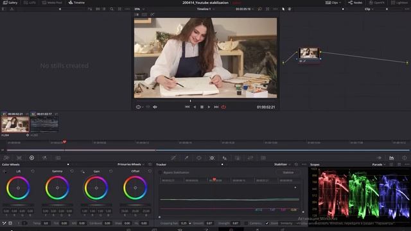The height and width of the screenshot is (231, 411).
Task: Enable the Camera Lock checkbox
Action: pos(246,223)
